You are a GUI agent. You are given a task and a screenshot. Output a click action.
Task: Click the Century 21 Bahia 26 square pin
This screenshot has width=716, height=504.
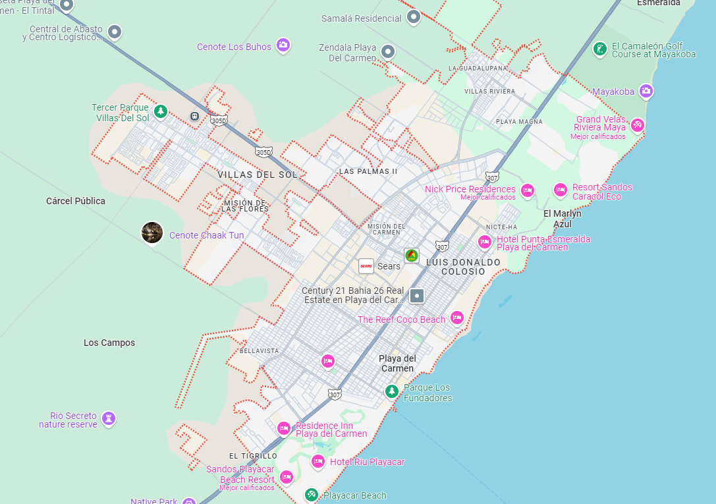(x=417, y=296)
